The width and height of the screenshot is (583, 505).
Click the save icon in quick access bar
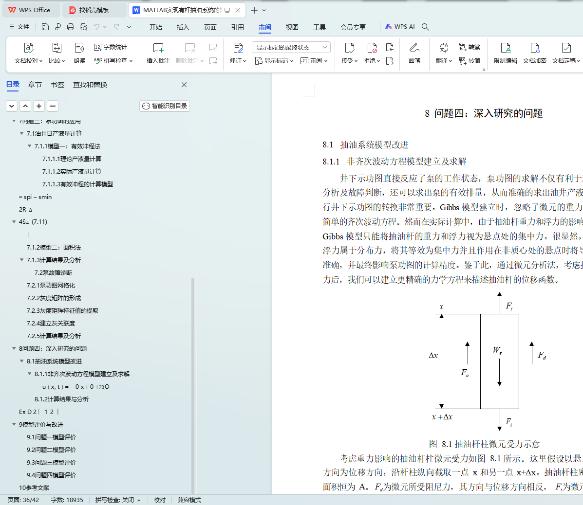point(45,27)
